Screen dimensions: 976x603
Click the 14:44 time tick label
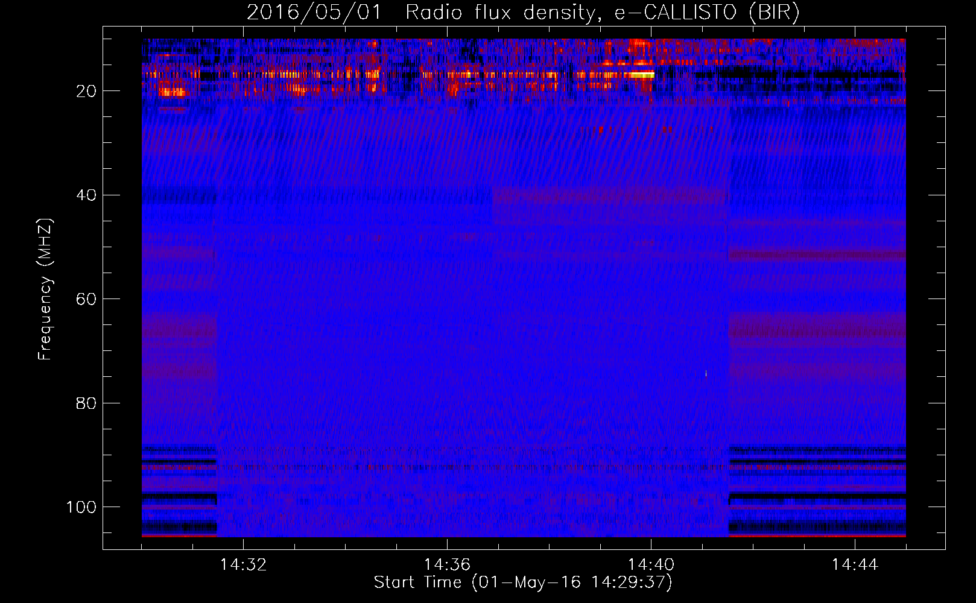(855, 565)
